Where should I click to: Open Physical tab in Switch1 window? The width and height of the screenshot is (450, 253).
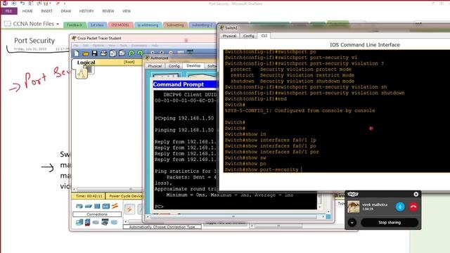click(229, 36)
